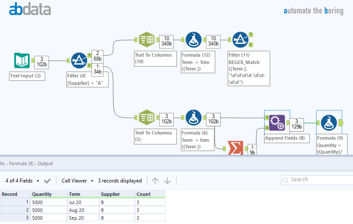Image resolution: width=353 pixels, height=224 pixels.
Task: Click the Summarize tool sigma icon
Action: pyautogui.click(x=235, y=148)
